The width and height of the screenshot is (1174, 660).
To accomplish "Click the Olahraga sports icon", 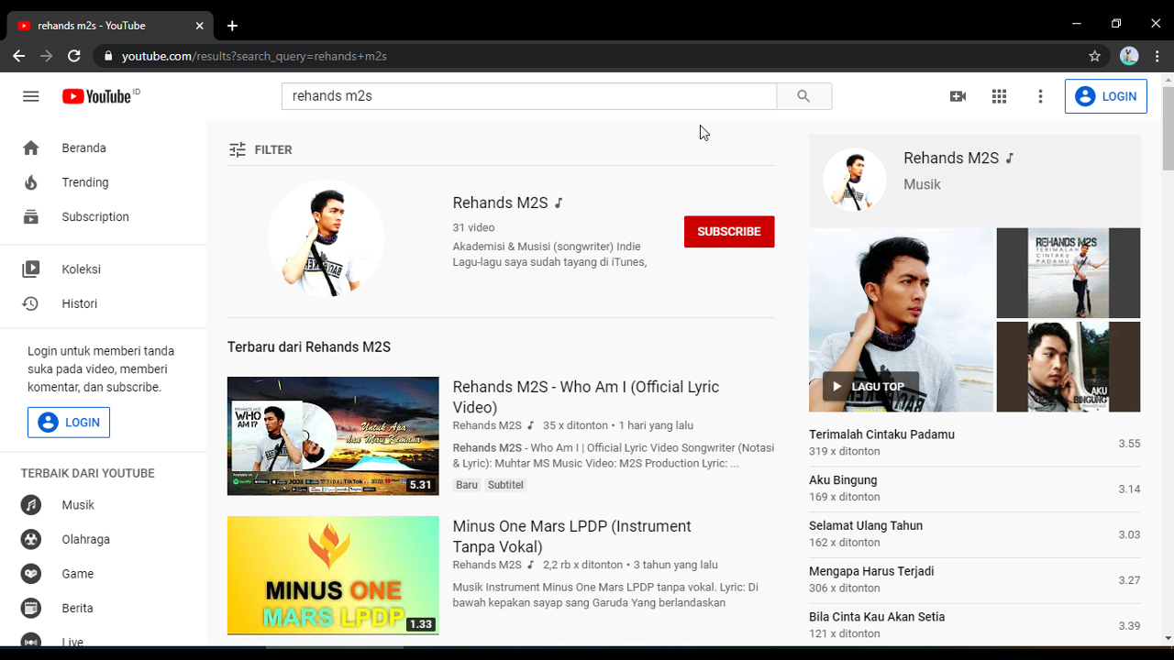I will click(31, 539).
